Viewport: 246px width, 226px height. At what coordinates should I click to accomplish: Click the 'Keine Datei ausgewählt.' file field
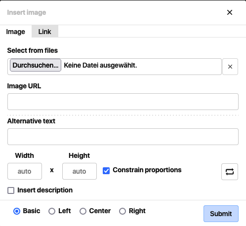pyautogui.click(x=115, y=67)
